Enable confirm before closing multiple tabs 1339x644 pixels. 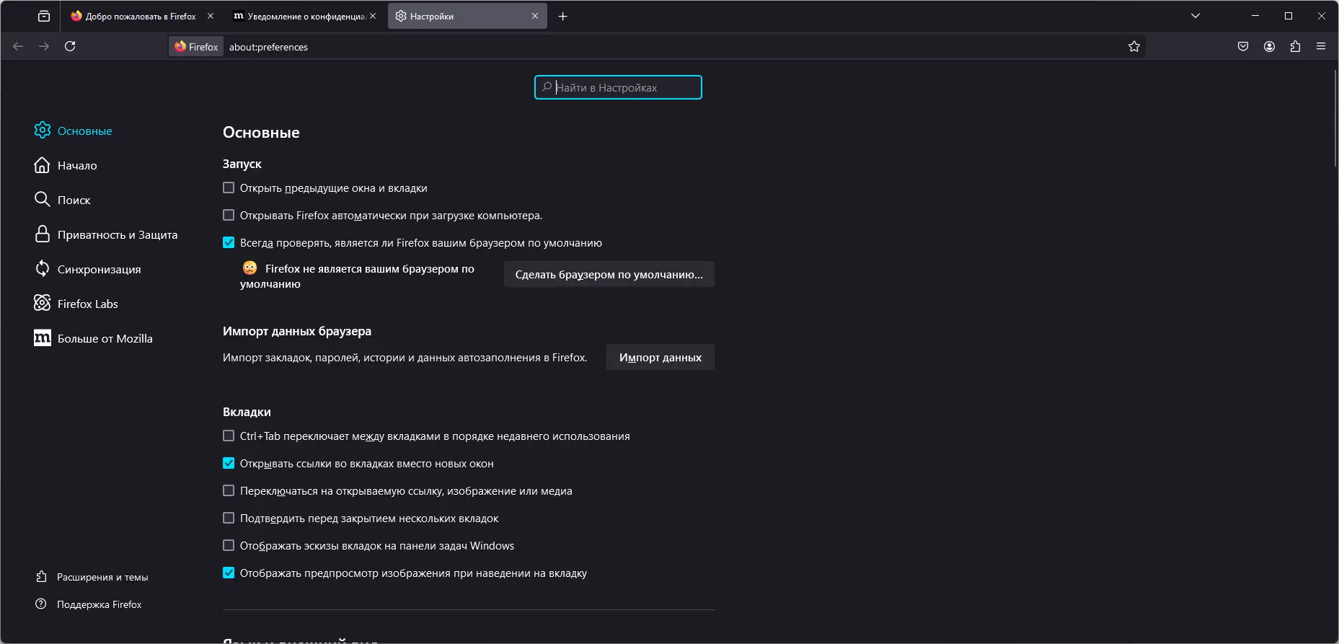click(229, 518)
